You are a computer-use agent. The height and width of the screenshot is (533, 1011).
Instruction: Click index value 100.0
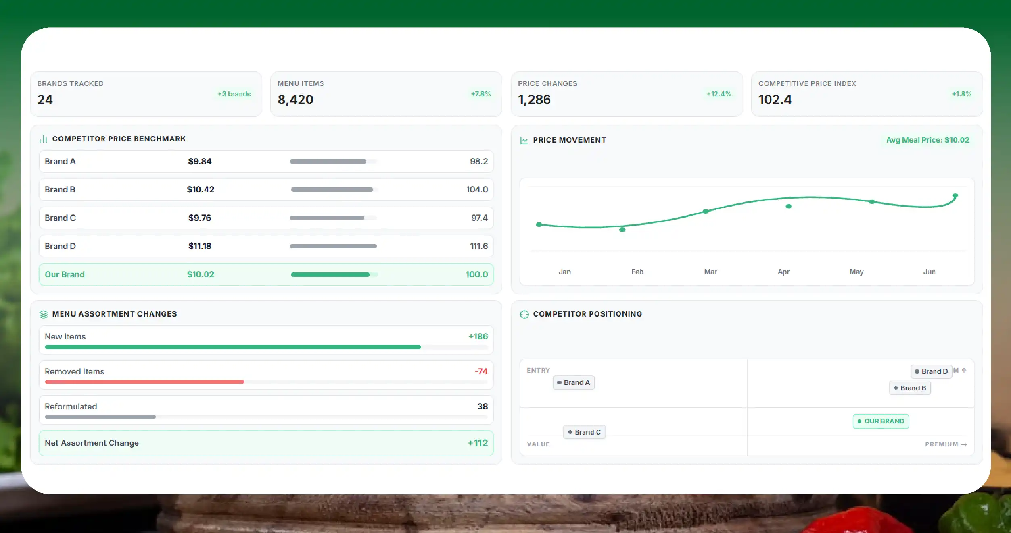click(476, 274)
